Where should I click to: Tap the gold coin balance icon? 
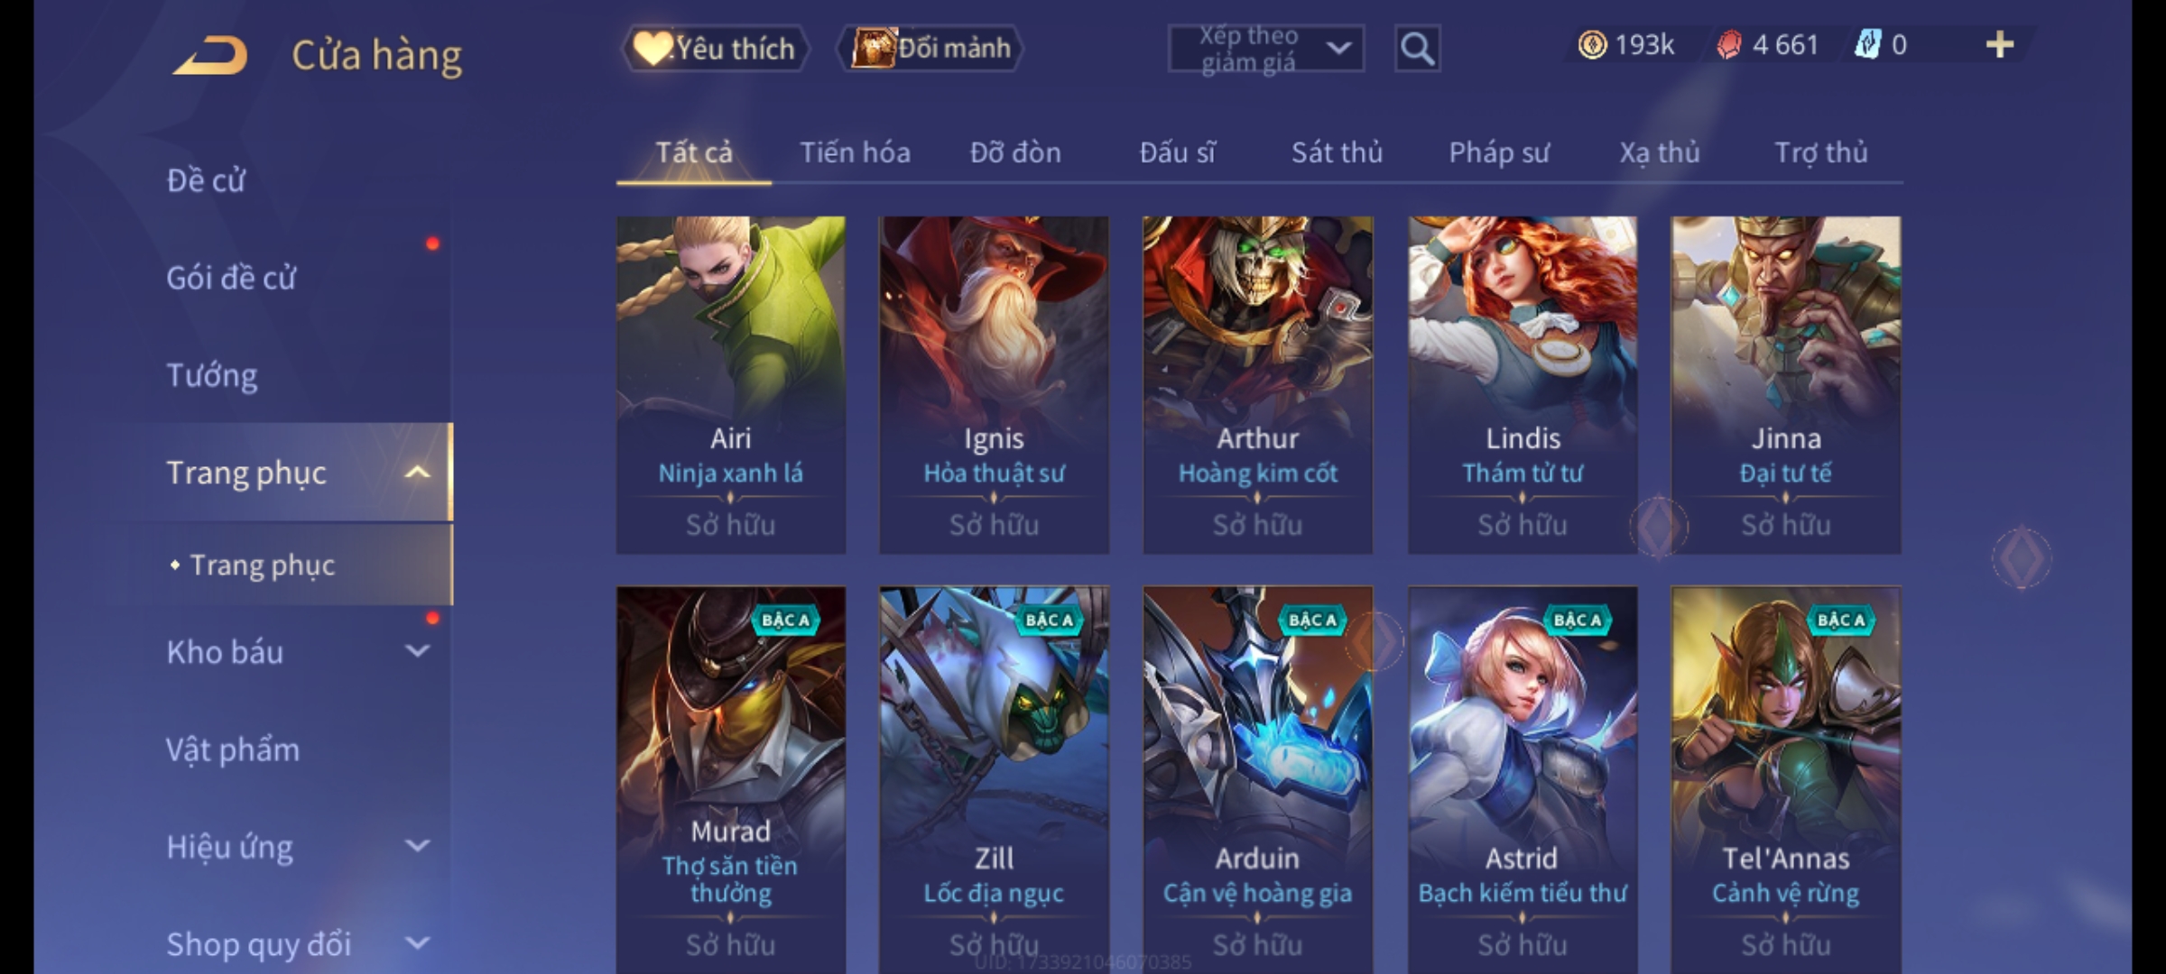coord(1592,45)
